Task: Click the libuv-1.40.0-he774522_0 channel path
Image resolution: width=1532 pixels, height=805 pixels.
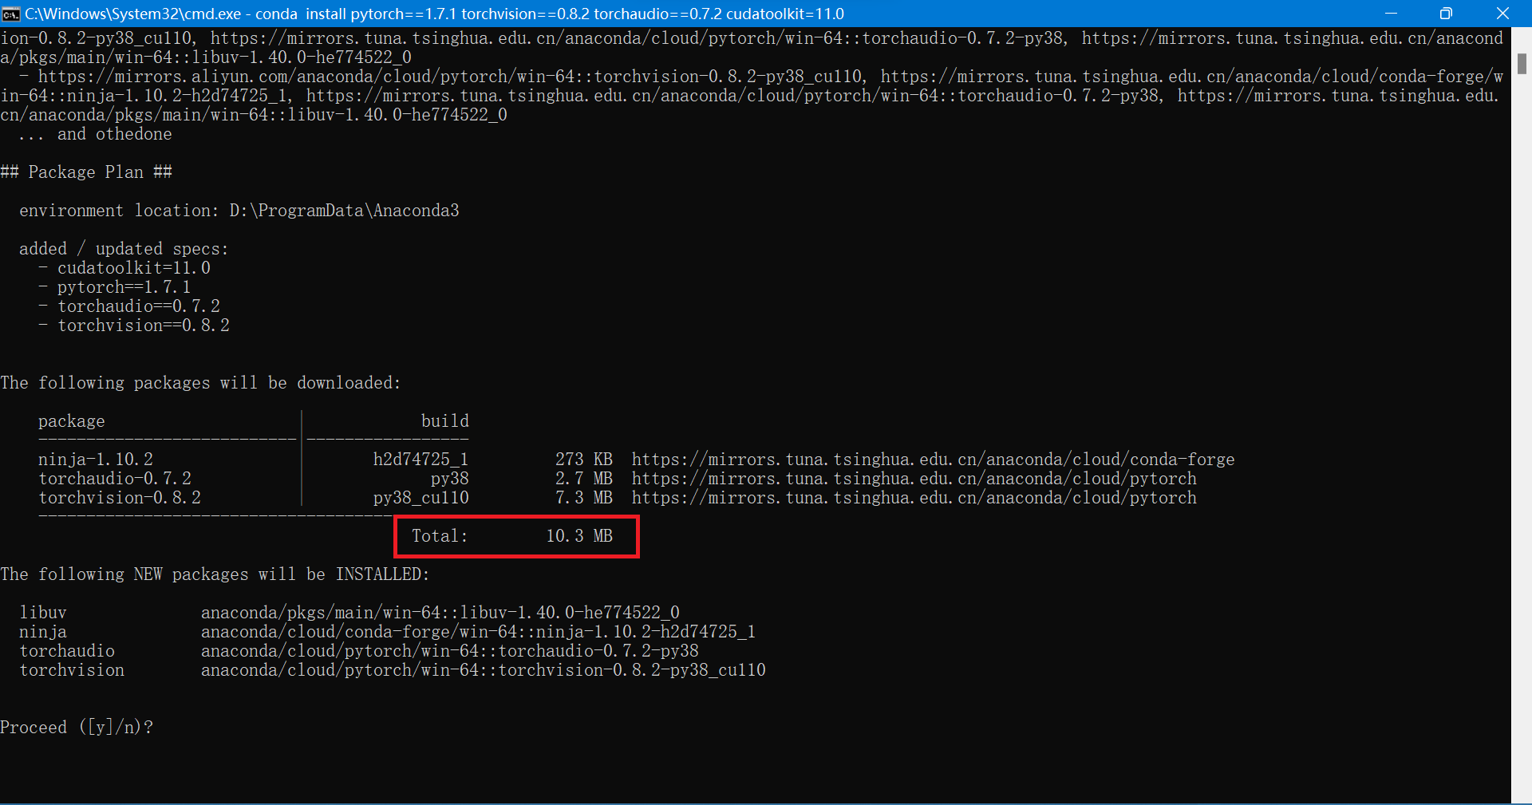Action: pos(440,613)
